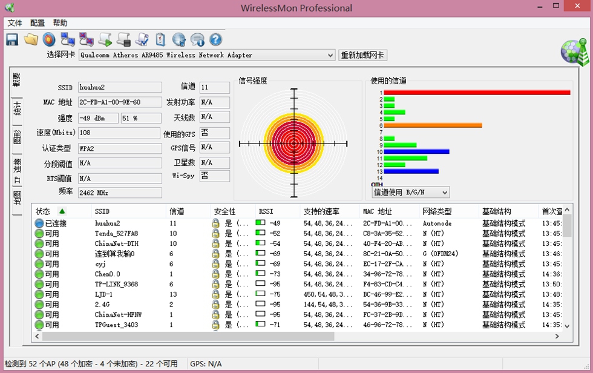Click the lock icon in the ChinaNet-HFNW row
Viewport: 593px width, 373px height.
click(215, 314)
